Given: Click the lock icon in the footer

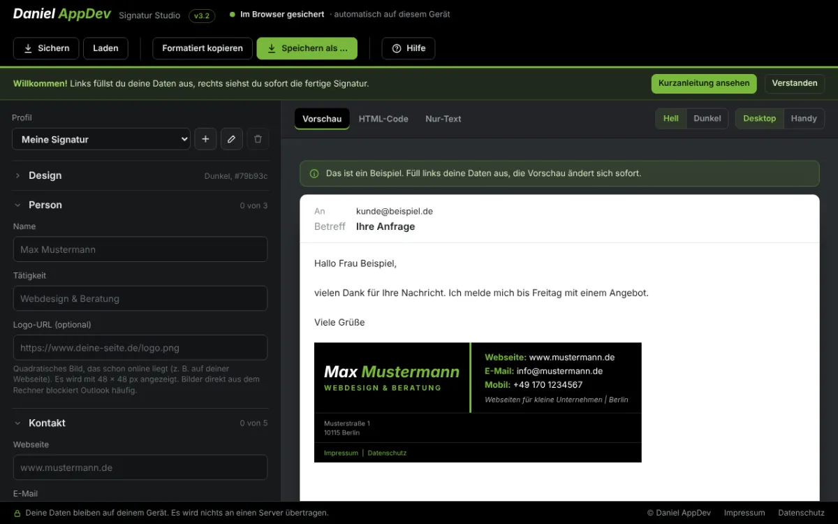Looking at the screenshot, I should pyautogui.click(x=17, y=513).
